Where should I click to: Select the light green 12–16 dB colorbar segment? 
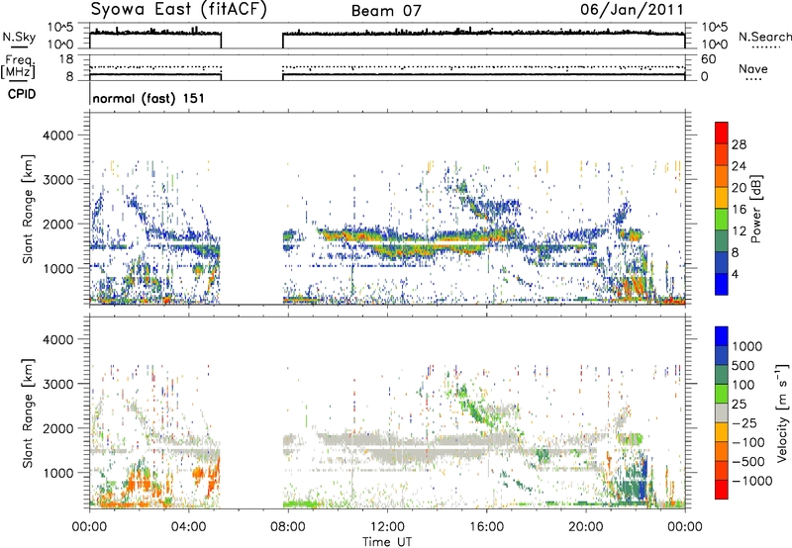[x=722, y=220]
